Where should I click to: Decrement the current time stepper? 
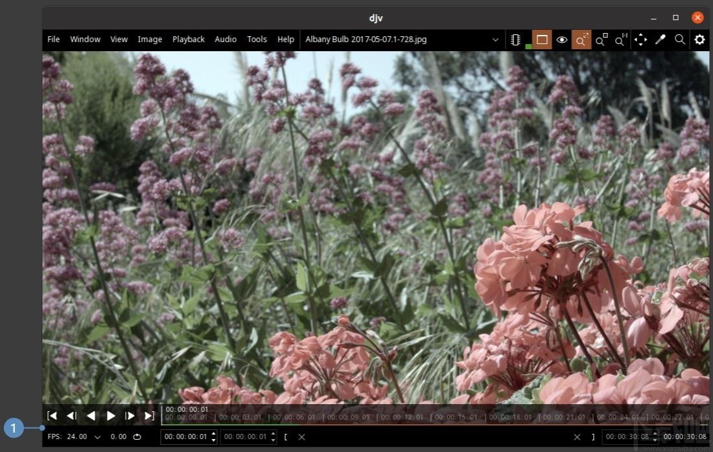214,440
